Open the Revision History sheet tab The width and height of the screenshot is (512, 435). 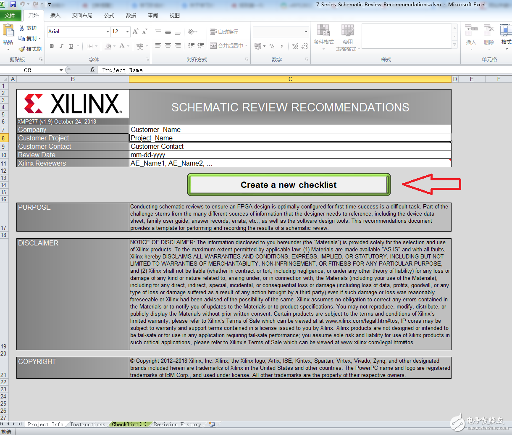pos(177,424)
